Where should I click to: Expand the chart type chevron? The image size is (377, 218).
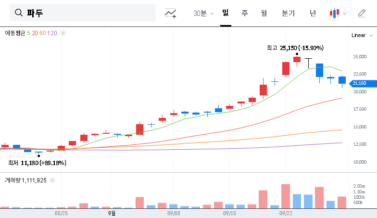pos(345,13)
